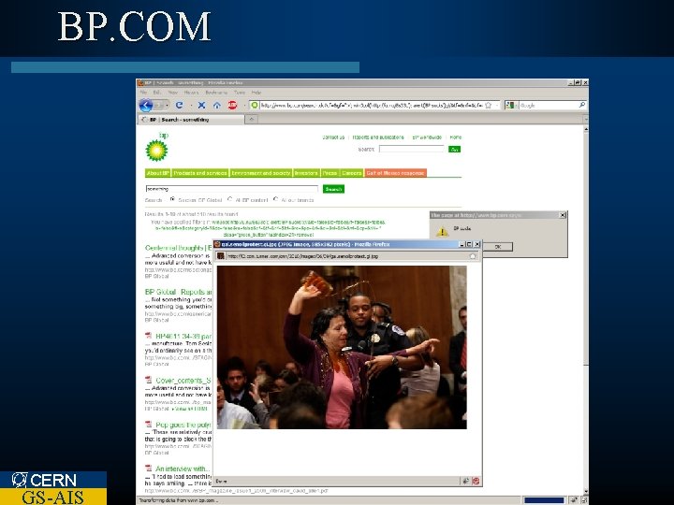Screen dimensions: 674x505
Task: Open the search engine selector dropdown
Action: click(x=511, y=105)
